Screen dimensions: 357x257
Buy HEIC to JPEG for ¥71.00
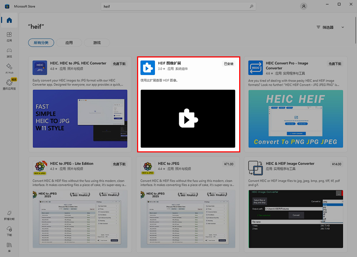(229, 164)
